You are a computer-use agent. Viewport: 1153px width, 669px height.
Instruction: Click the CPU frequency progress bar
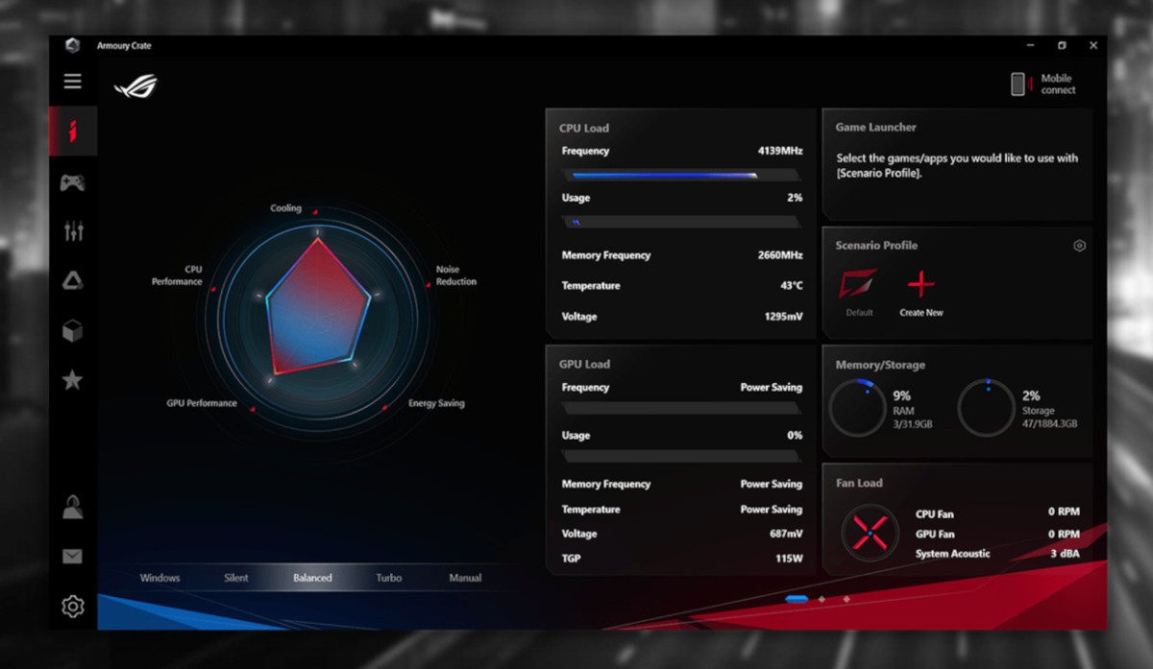point(680,175)
